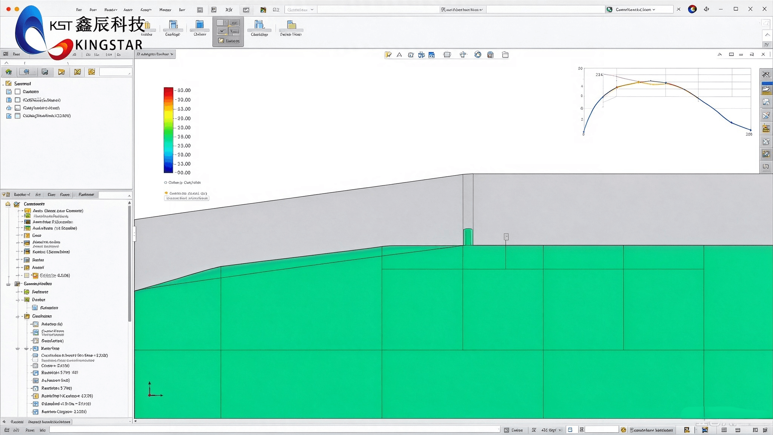Tick the last checkbox in upper left list
This screenshot has height=435, width=773.
coord(17,116)
